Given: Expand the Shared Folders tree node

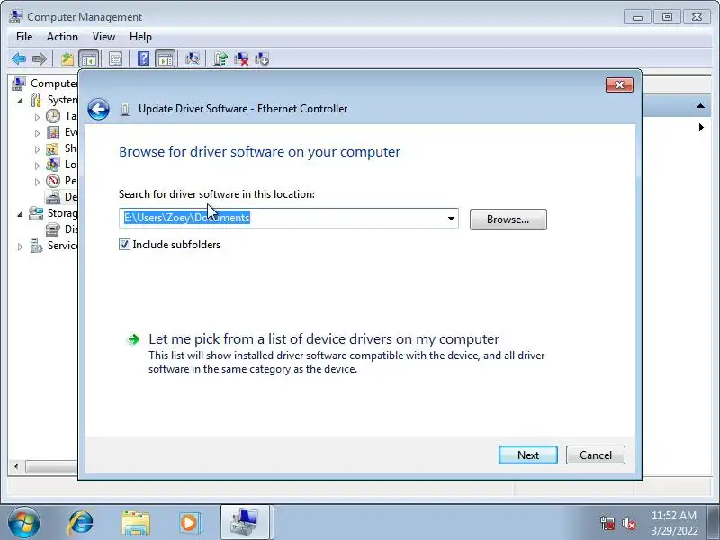Looking at the screenshot, I should click(37, 148).
